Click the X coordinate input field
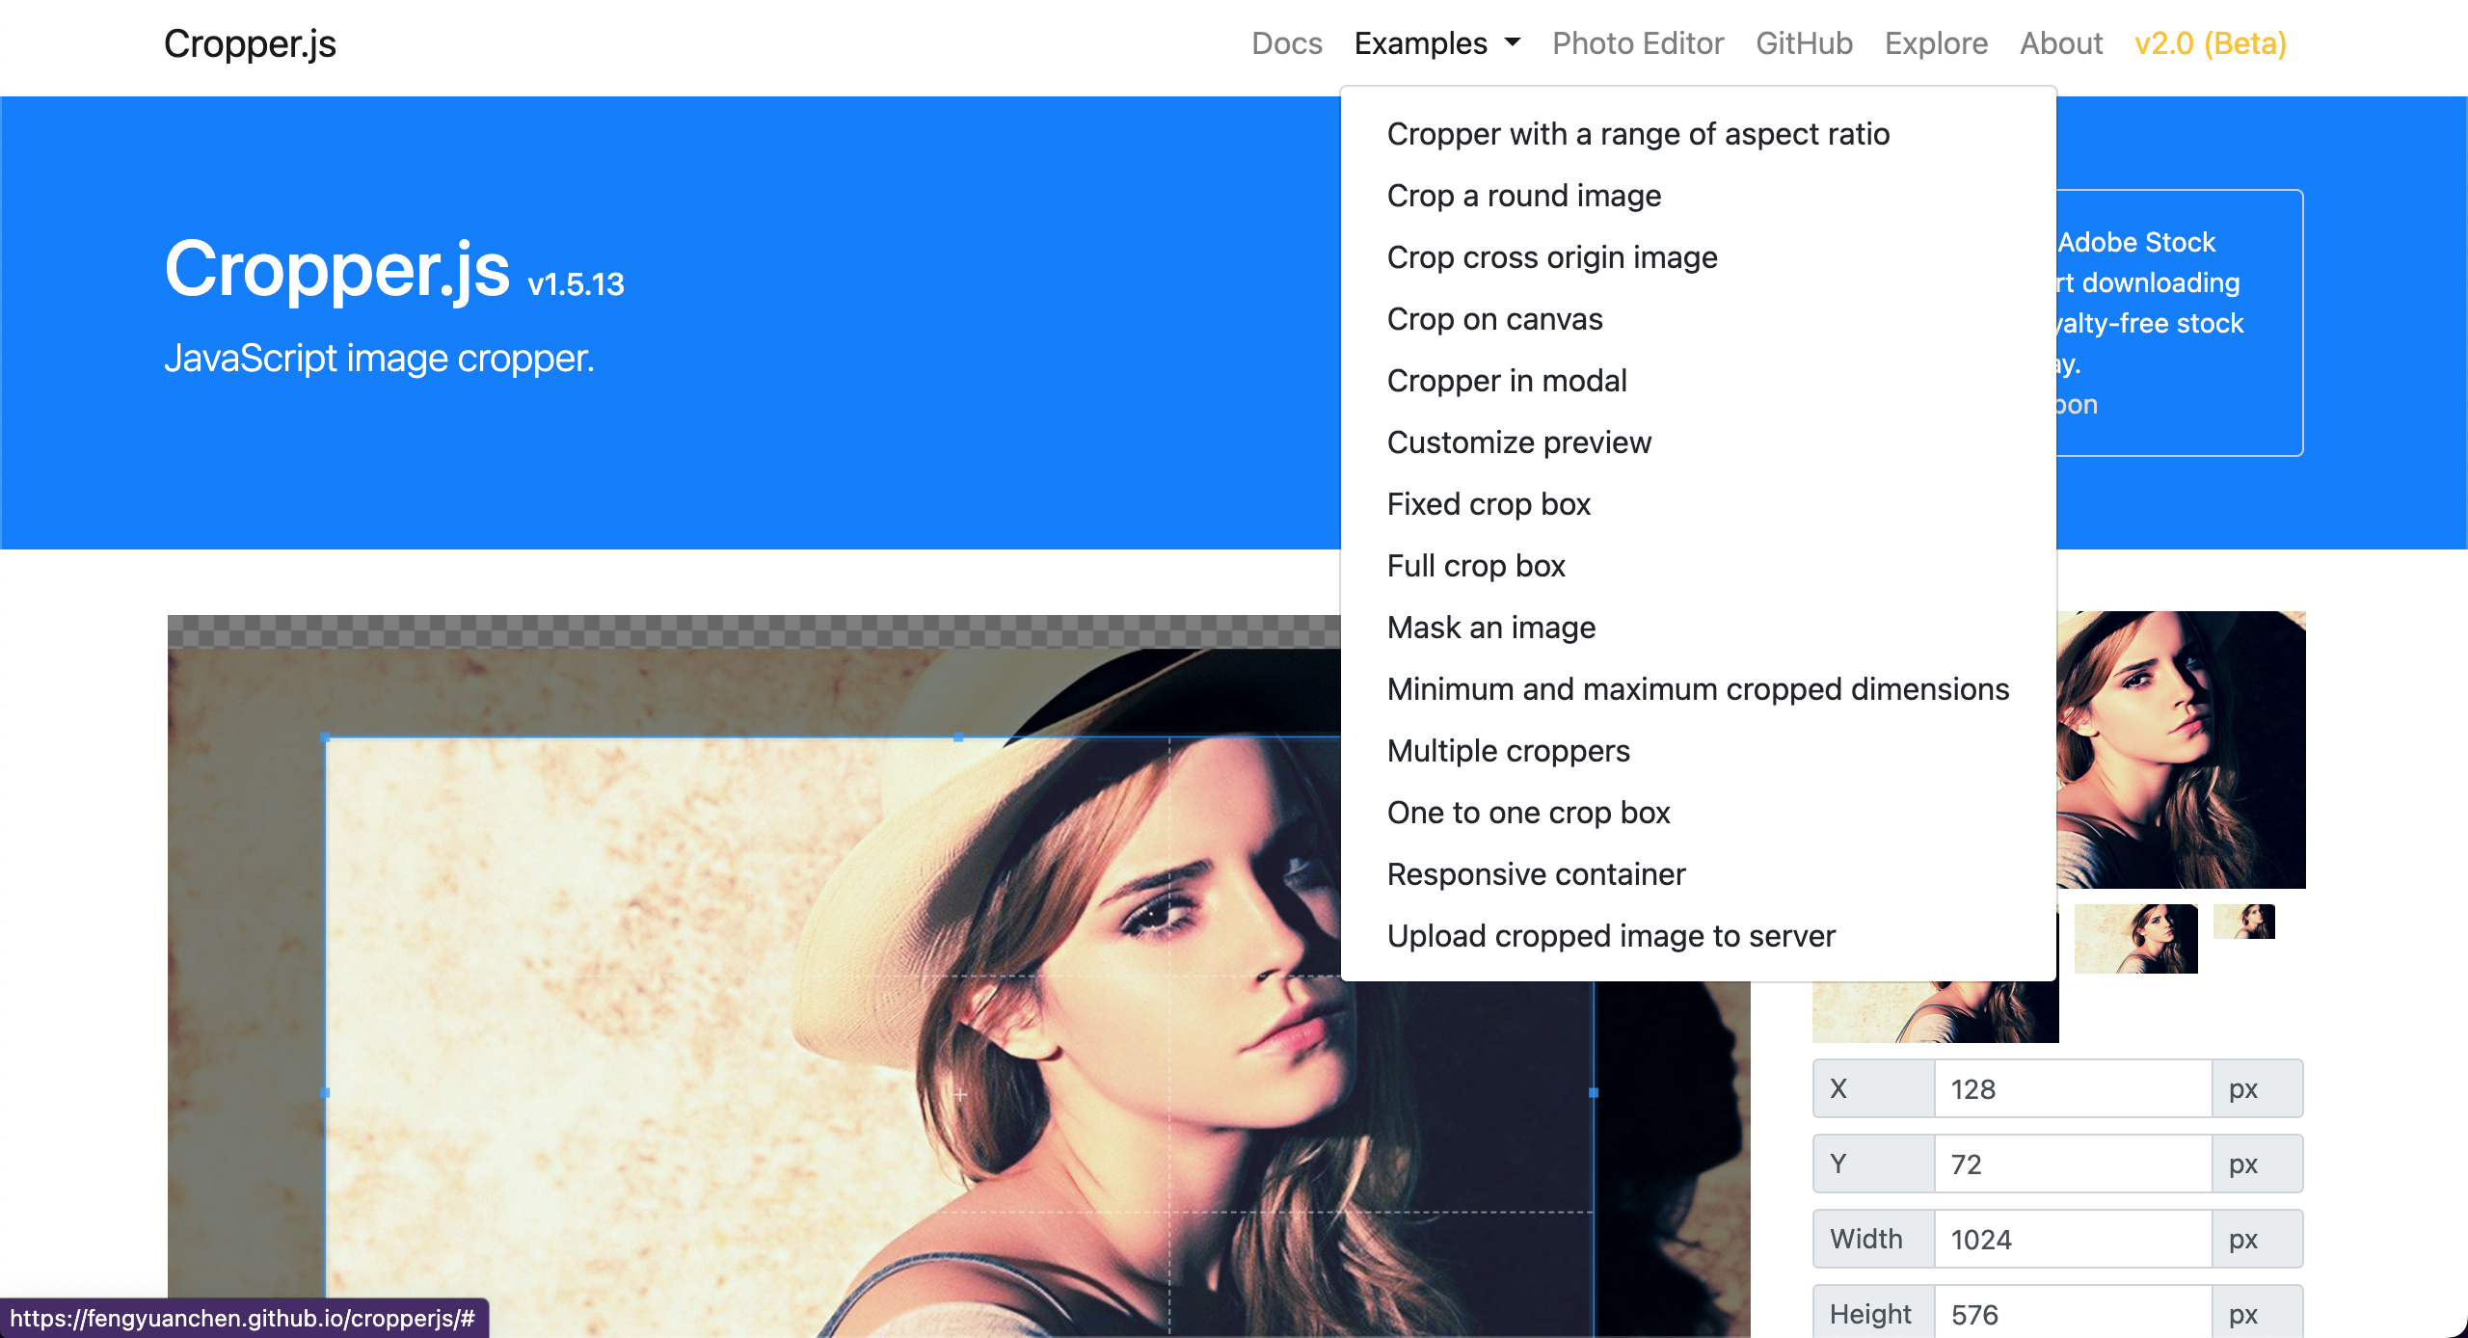This screenshot has height=1338, width=2468. coord(2072,1089)
